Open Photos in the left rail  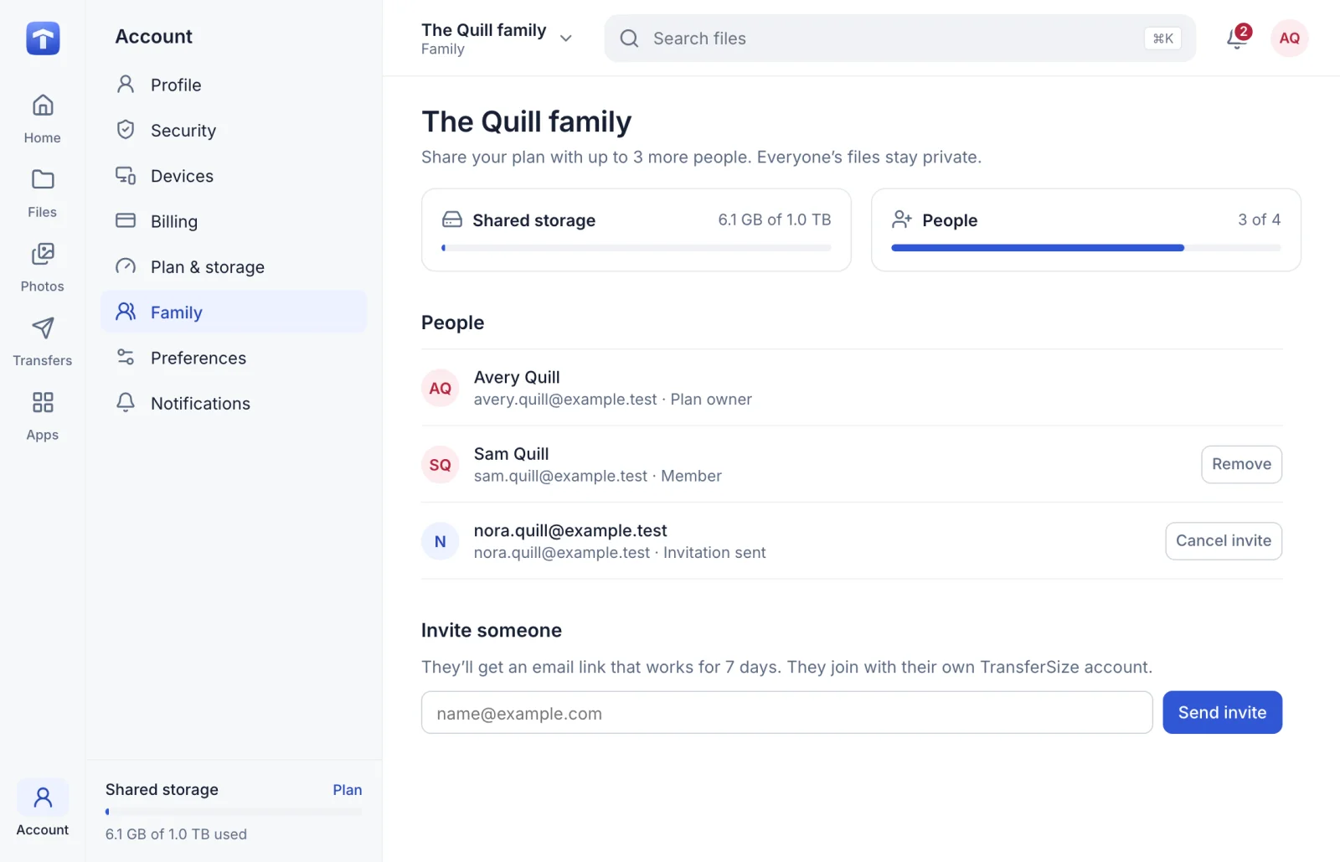tap(43, 267)
